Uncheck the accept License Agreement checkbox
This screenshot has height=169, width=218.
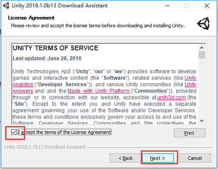click(x=14, y=132)
